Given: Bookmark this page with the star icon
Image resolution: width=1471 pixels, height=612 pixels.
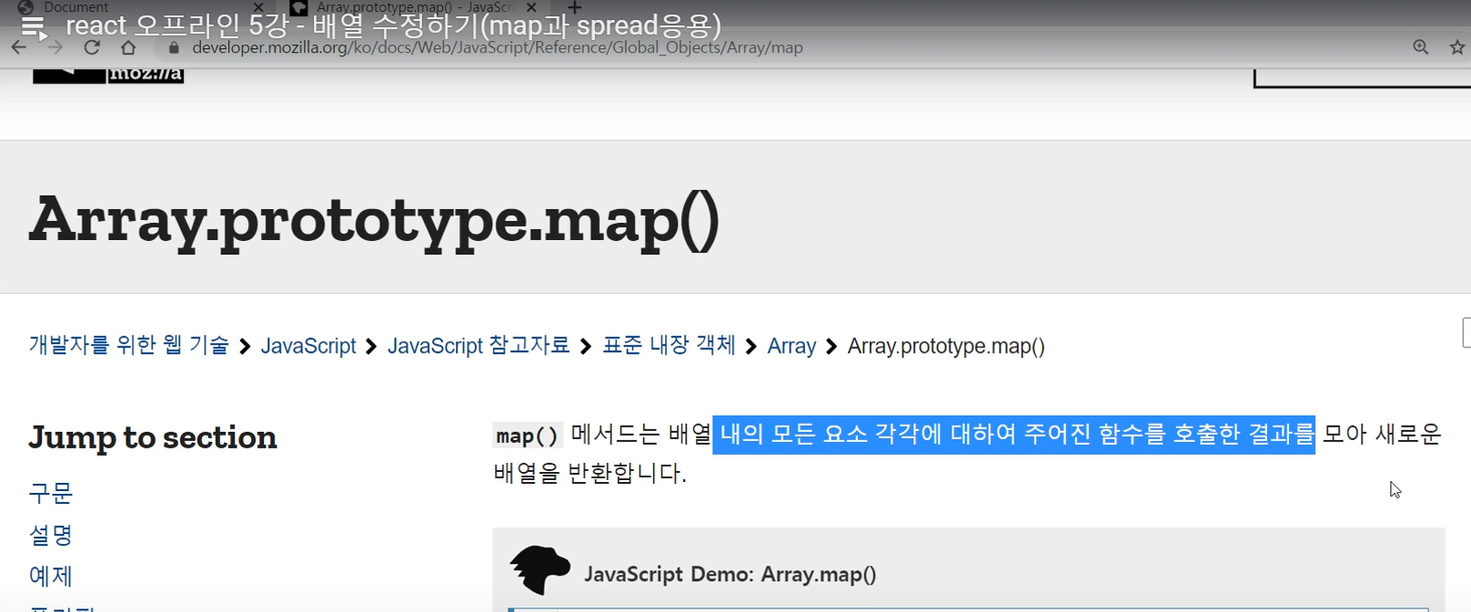Looking at the screenshot, I should pyautogui.click(x=1457, y=47).
